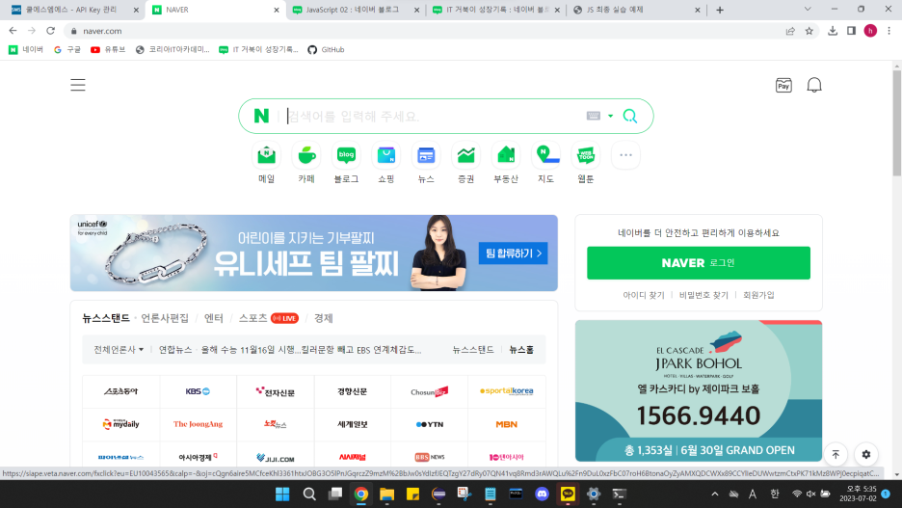Expand the search box autocomplete dropdown arrow

(x=610, y=117)
